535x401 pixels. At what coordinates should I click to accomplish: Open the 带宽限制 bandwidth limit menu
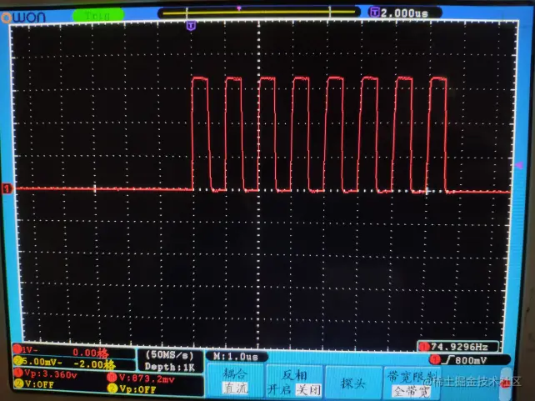point(412,377)
